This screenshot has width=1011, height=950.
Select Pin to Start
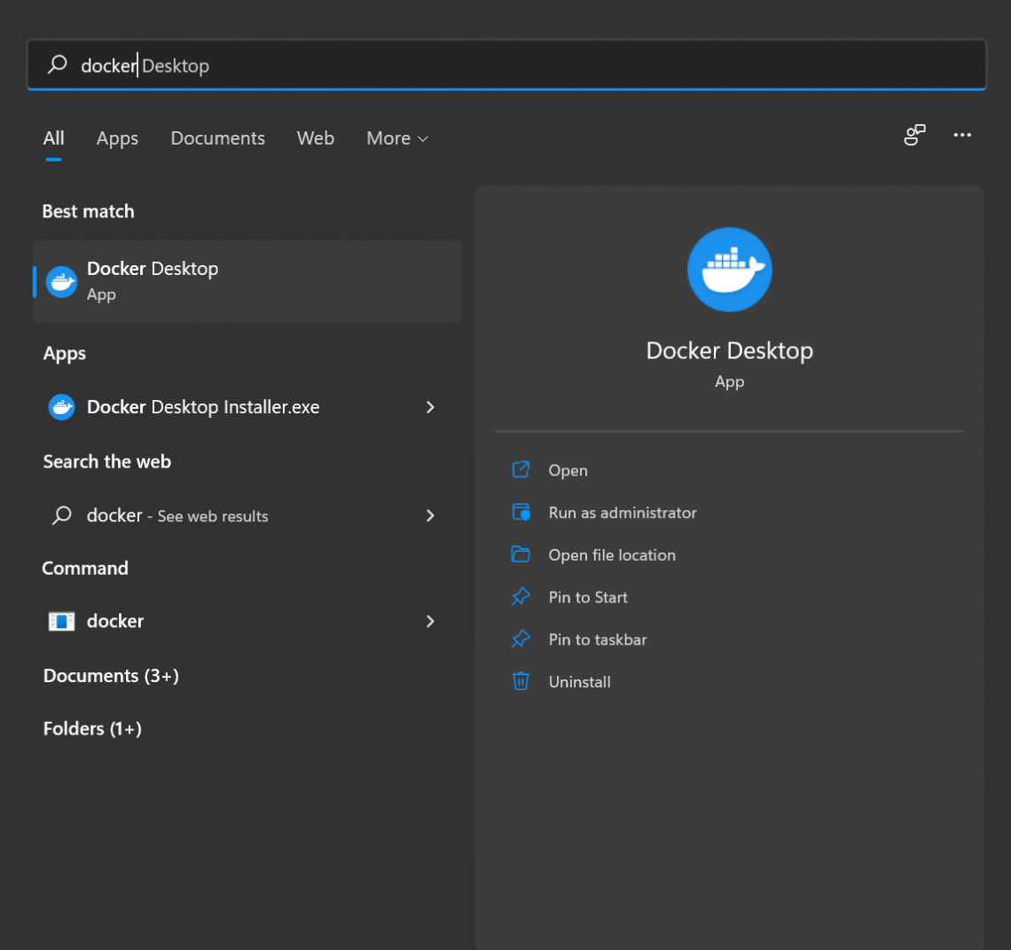click(587, 597)
